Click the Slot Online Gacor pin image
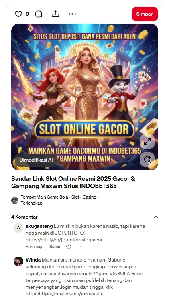Screen dimensions: 169x298 (x=84, y=97)
